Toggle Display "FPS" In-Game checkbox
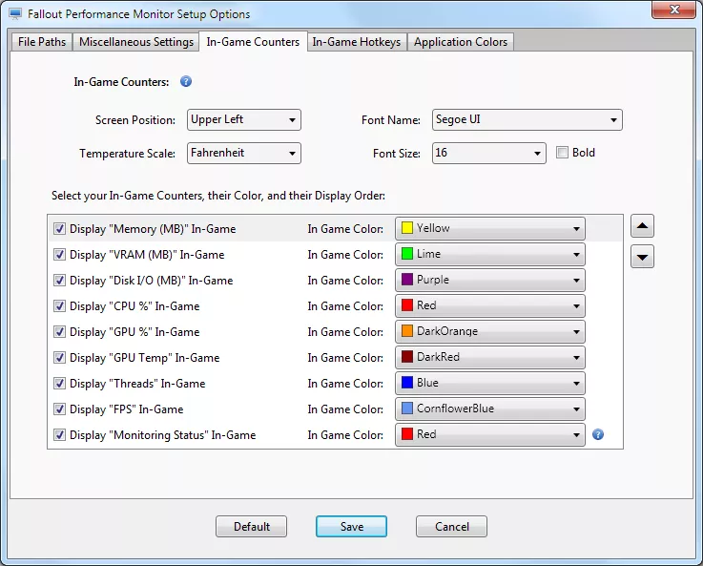Image resolution: width=703 pixels, height=566 pixels. click(x=59, y=409)
